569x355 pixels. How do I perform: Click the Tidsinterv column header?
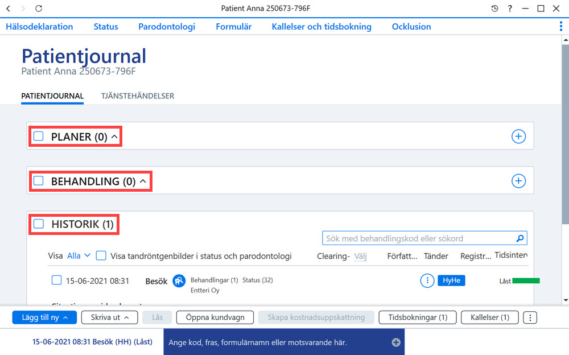[511, 255]
